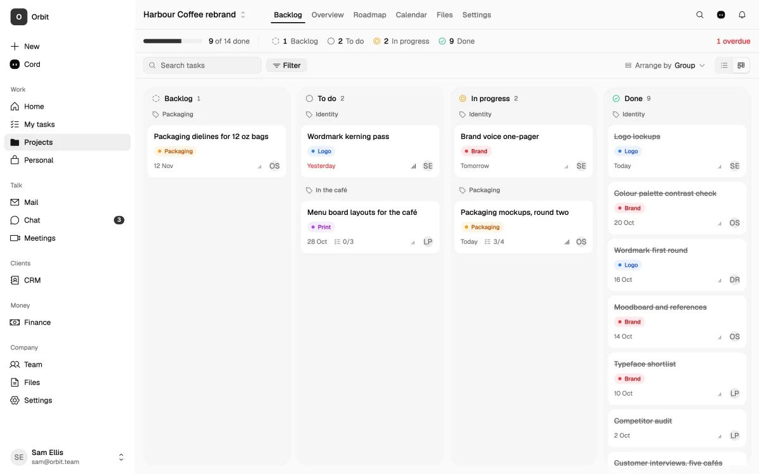Screen dimensions: 759x474
Task: Open CRM in sidebar
Action: pos(67,280)
